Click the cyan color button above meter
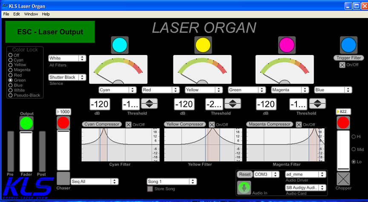Screen dimensions: 368x202 (120, 45)
